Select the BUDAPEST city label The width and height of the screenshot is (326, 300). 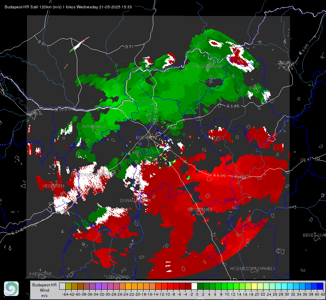146,137
